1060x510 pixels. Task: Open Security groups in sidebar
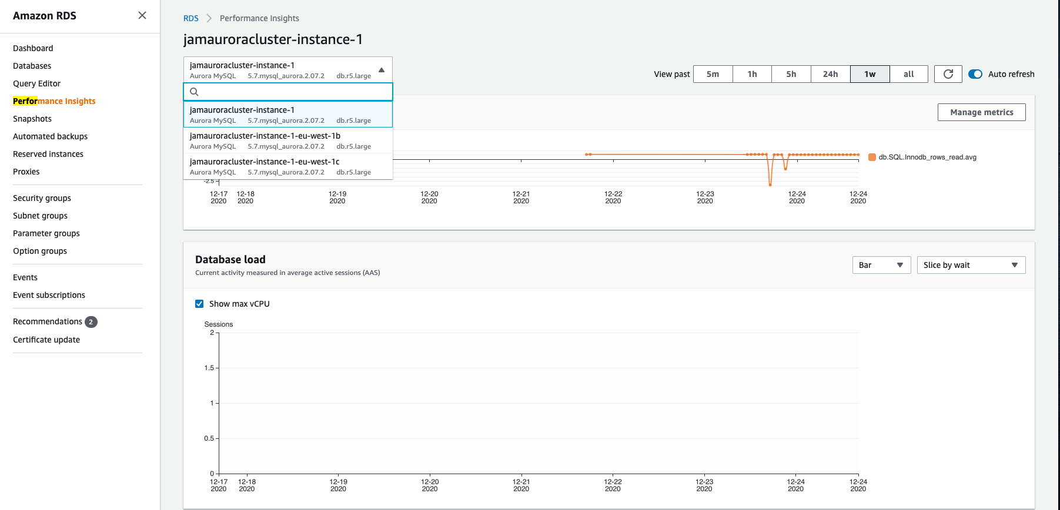click(42, 198)
